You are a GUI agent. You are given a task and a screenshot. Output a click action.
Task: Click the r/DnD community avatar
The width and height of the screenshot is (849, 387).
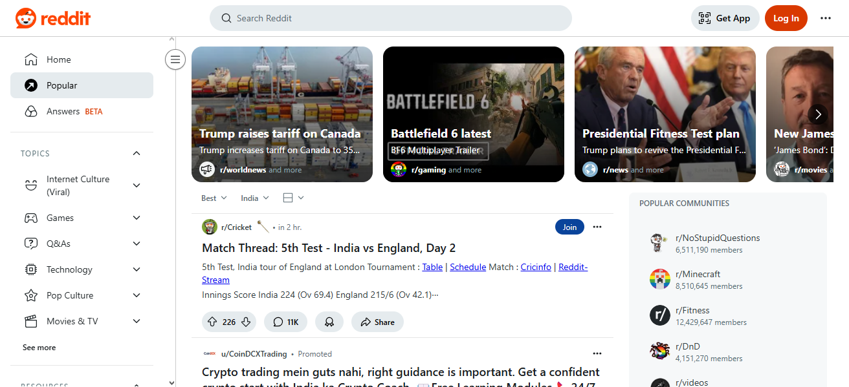tap(659, 351)
